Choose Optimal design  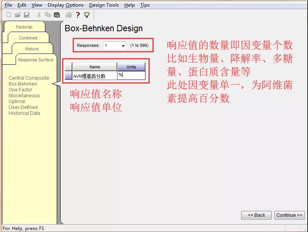pos(17,102)
